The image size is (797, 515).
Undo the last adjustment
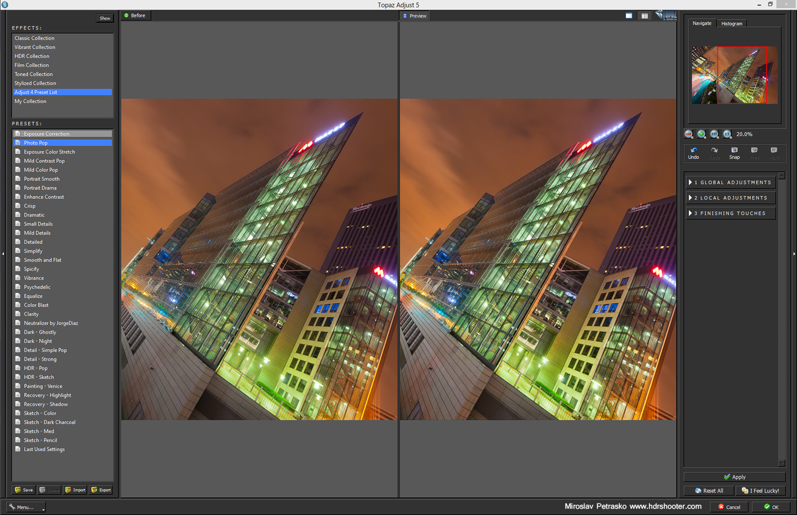(x=694, y=153)
